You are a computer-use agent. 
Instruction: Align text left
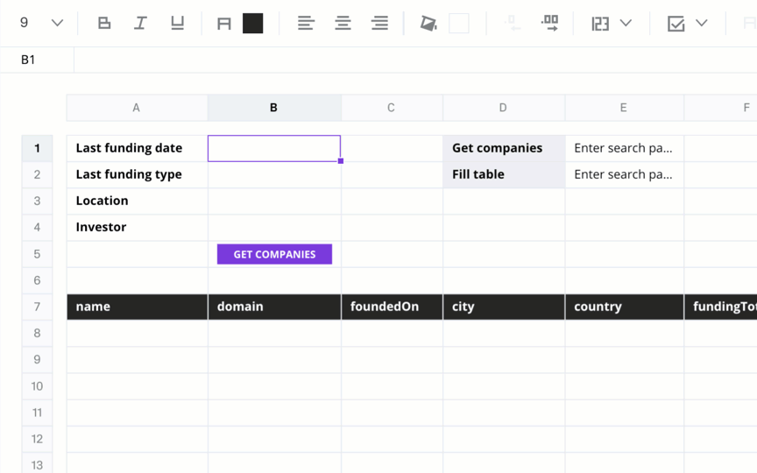[306, 23]
